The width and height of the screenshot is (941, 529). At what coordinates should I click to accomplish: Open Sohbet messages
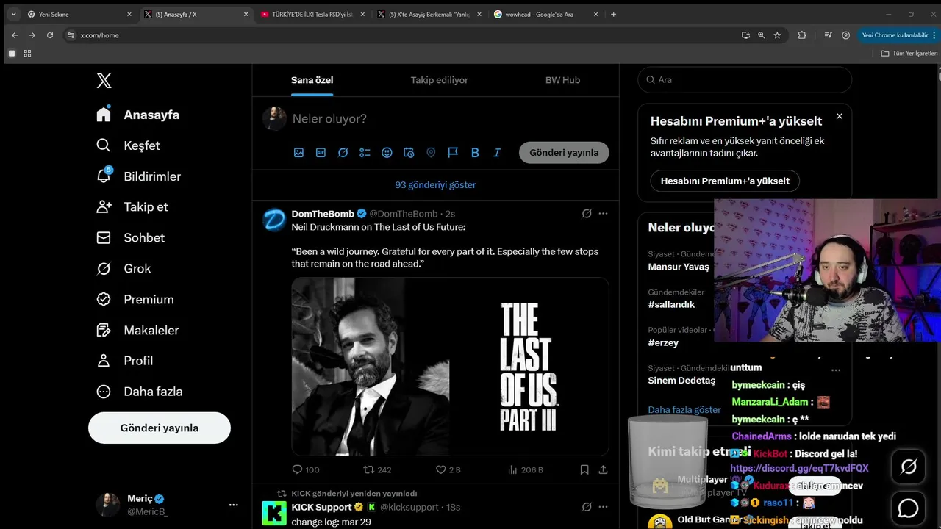click(x=131, y=237)
